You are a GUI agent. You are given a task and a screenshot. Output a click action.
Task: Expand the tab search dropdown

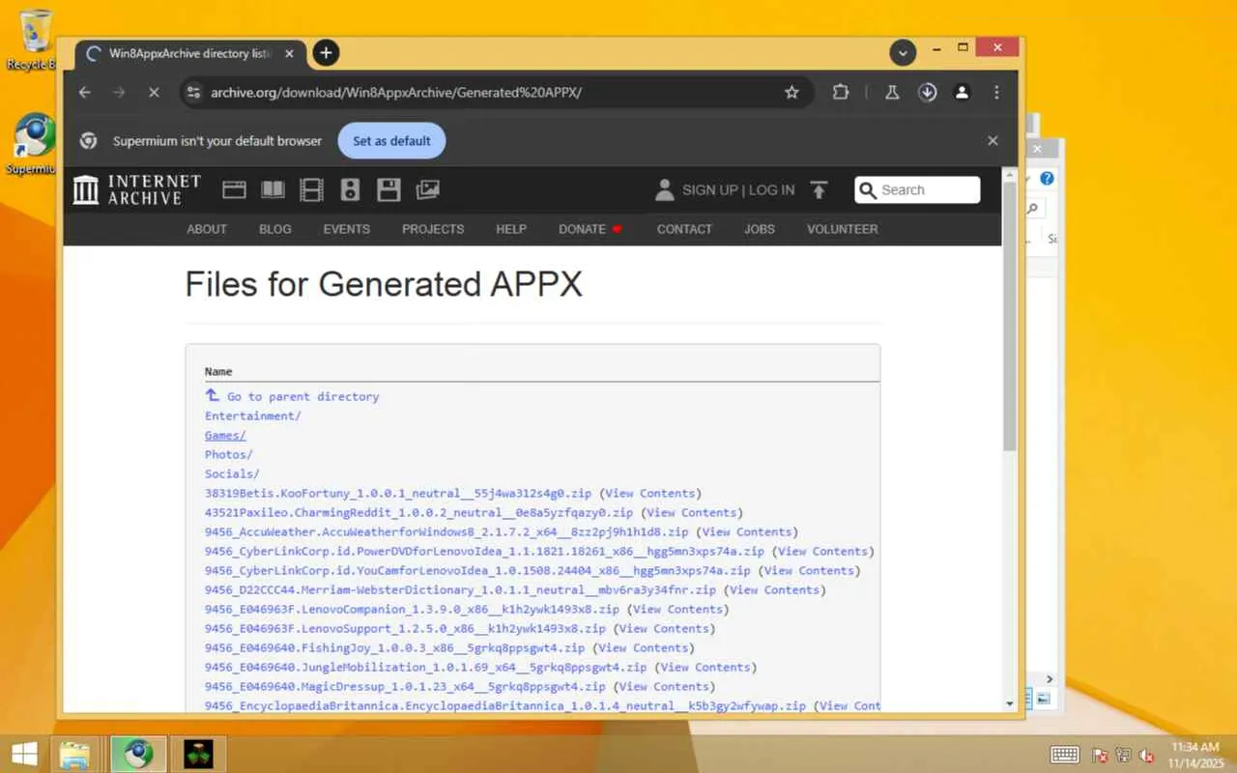point(903,53)
